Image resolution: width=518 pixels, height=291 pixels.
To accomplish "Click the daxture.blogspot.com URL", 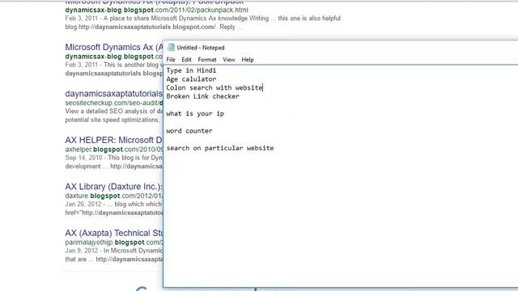I will [114, 196].
